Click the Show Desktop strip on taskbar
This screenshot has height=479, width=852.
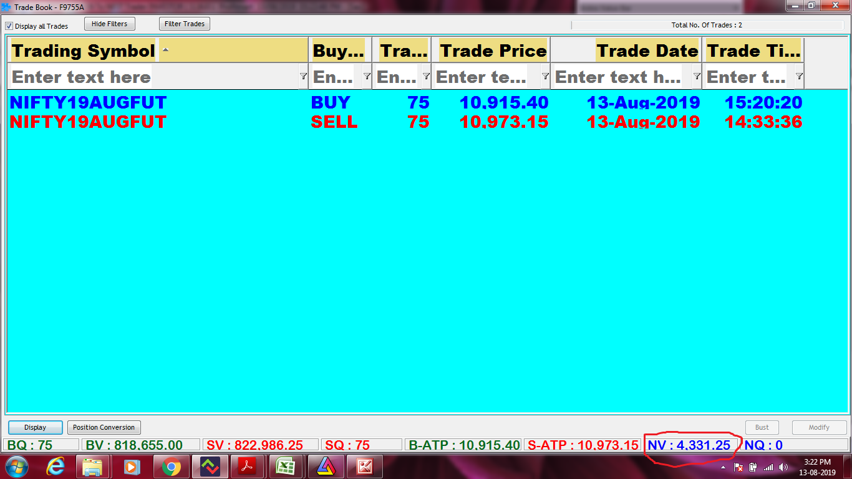point(848,467)
